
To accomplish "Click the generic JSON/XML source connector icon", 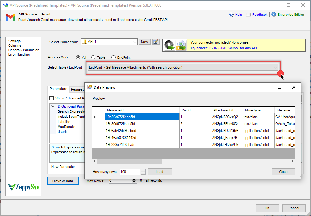I will click(175, 45).
